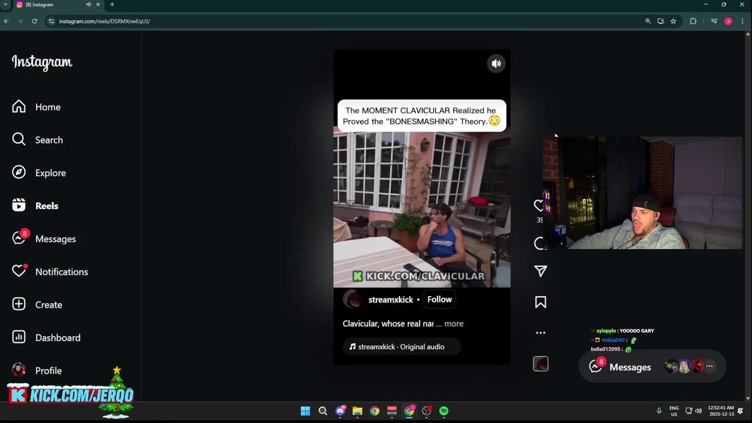The image size is (752, 423).
Task: Expand the tab search dropdown arrow
Action: tap(5, 5)
